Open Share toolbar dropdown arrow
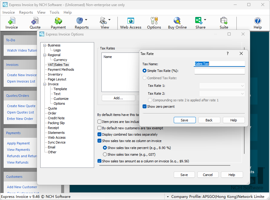270x200 pixels. 205,20
